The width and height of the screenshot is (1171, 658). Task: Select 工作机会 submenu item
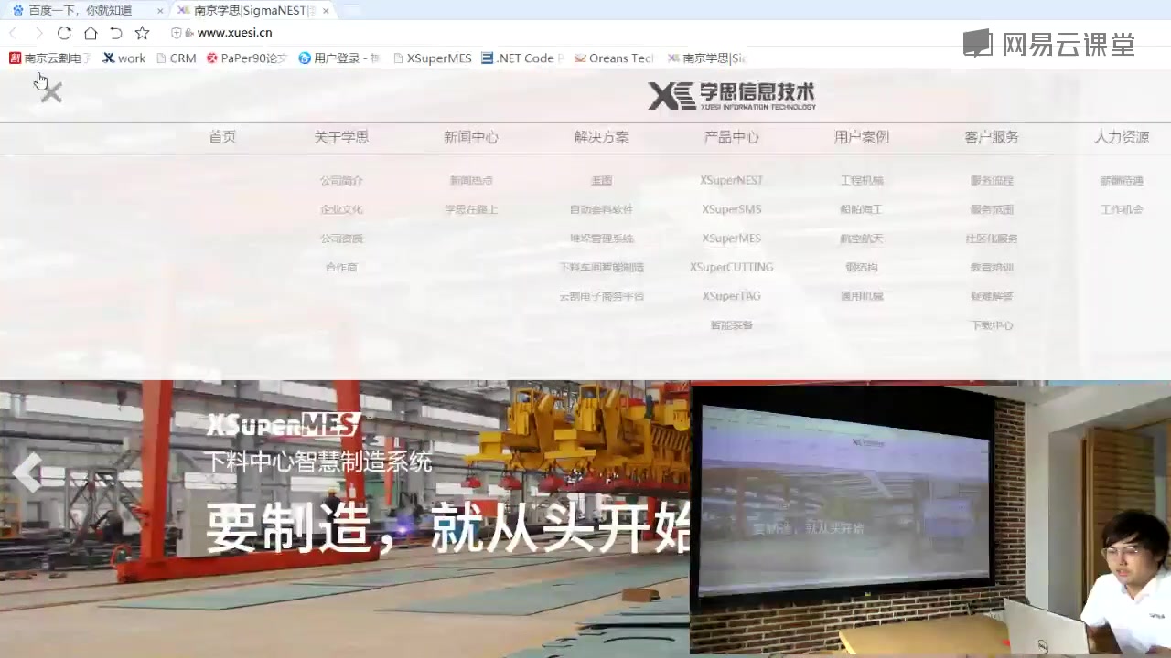(x=1122, y=209)
